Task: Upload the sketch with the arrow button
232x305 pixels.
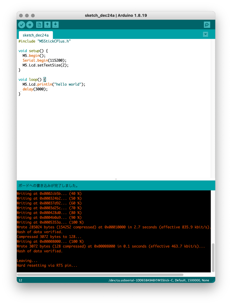Action: [30, 25]
